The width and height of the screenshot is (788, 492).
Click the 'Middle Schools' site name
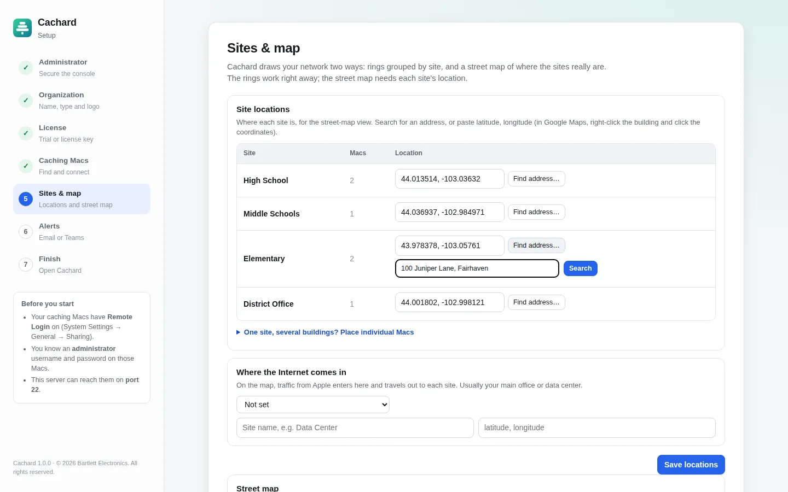pos(271,214)
